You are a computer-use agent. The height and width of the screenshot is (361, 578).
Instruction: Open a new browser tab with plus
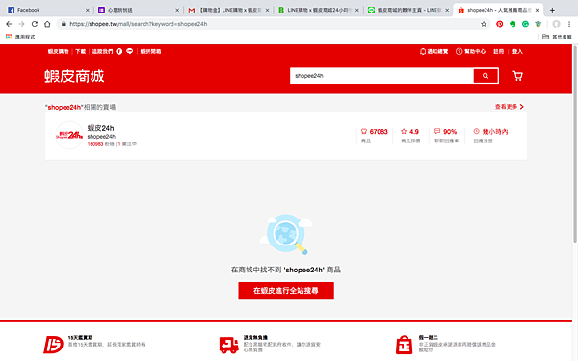(x=552, y=10)
